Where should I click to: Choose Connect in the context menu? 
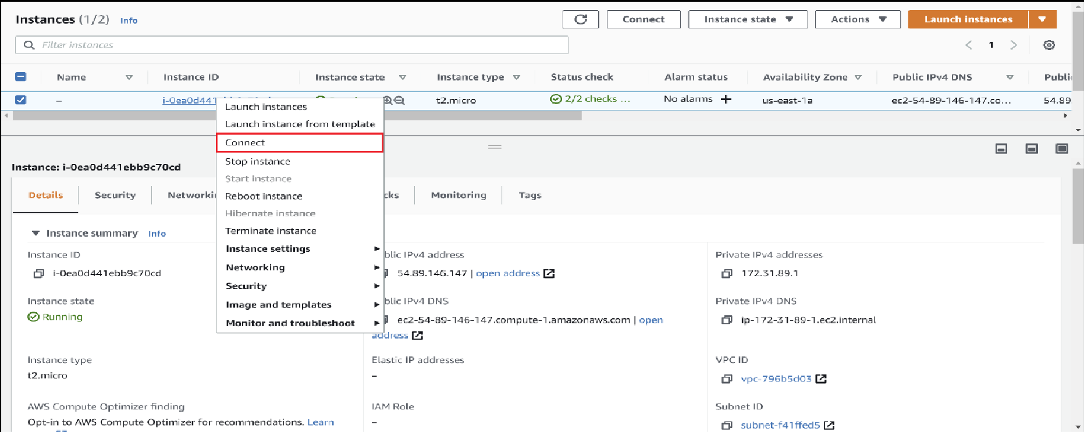pos(299,142)
